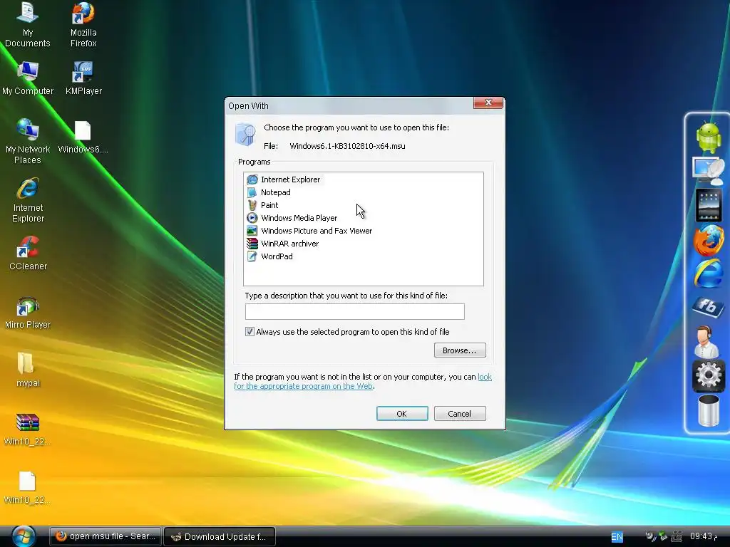
Task: Launch CCleaner desktop shortcut
Action: 28,254
